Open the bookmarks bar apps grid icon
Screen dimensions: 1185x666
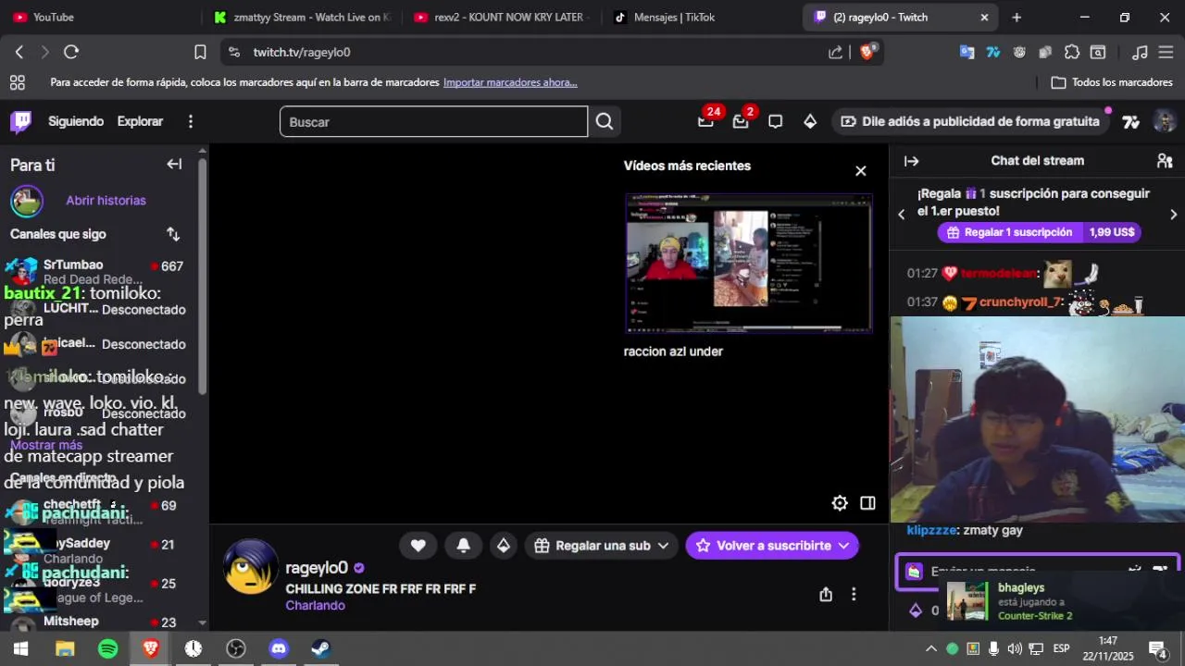coord(17,82)
